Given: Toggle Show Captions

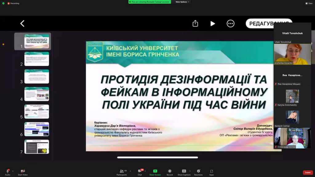Looking at the screenshot, I should point(184,171).
